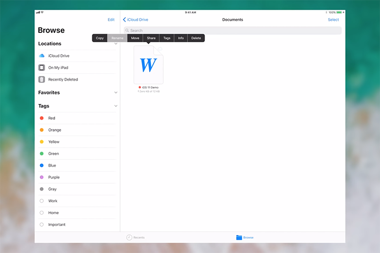Select the On My iPad device icon
This screenshot has height=253, width=380.
pos(42,67)
